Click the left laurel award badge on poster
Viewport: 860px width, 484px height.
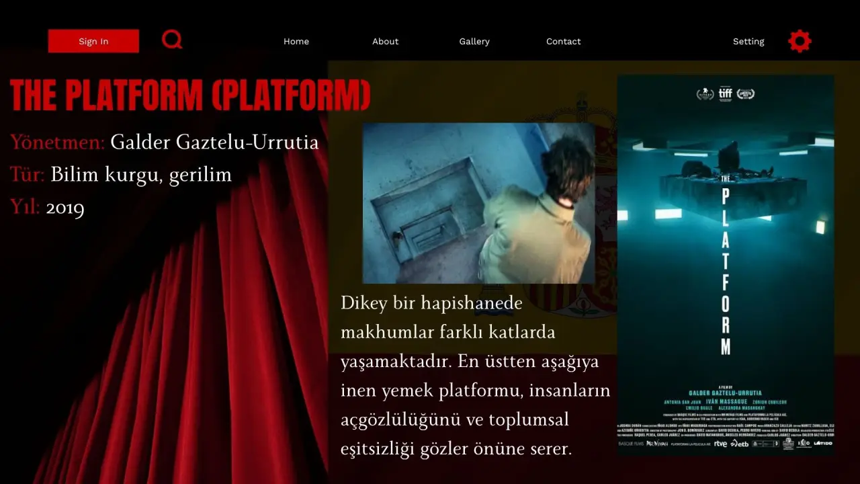(x=705, y=93)
